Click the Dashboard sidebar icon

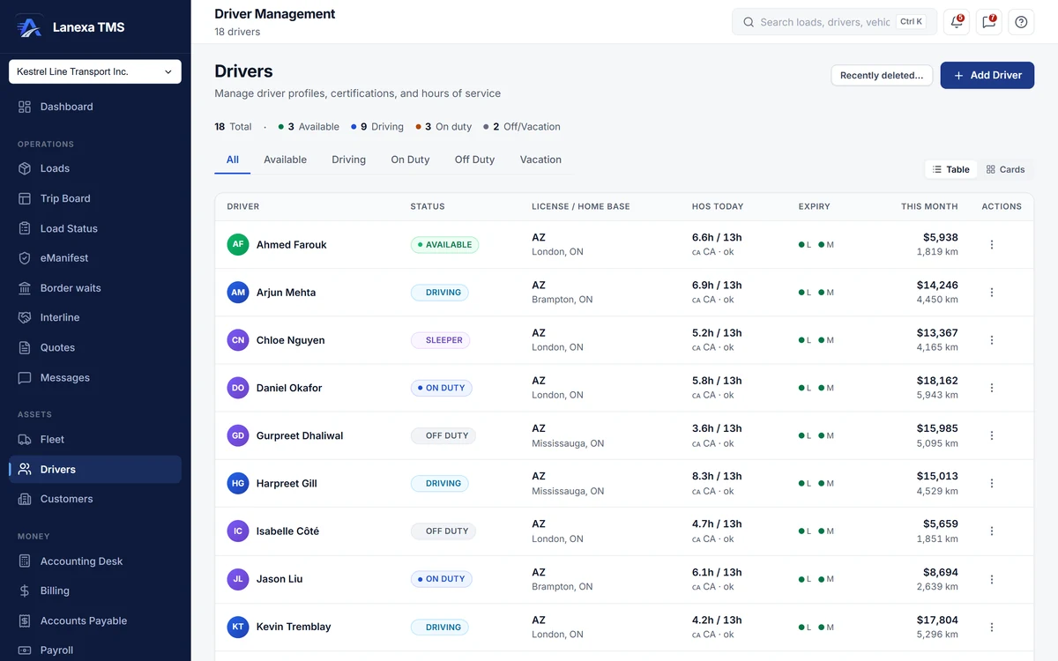point(25,107)
